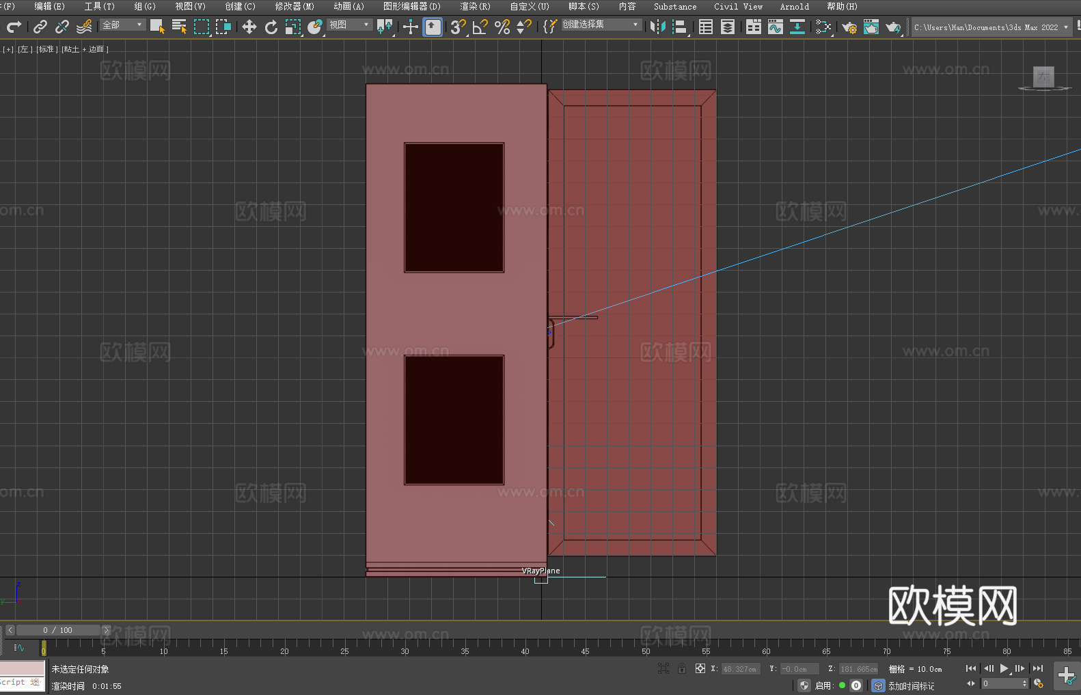Click the Render Production teapot icon

893,27
